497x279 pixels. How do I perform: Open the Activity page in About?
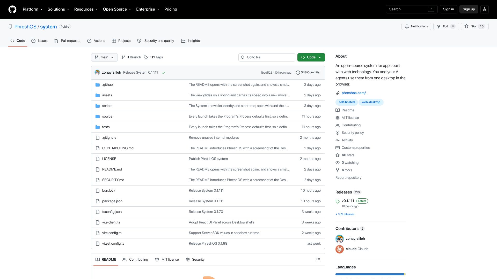(x=347, y=140)
